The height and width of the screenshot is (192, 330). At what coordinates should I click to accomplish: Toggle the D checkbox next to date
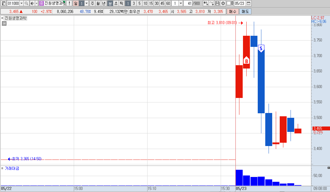[x=229, y=3]
